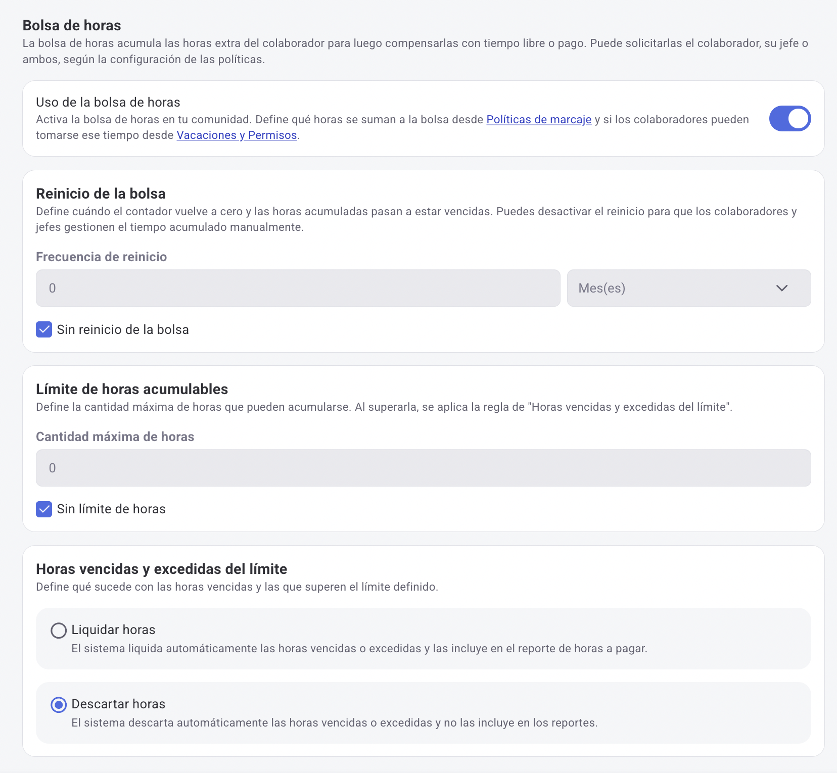The width and height of the screenshot is (837, 773).
Task: Click the Bolsa de horas page heading
Action: pos(72,25)
